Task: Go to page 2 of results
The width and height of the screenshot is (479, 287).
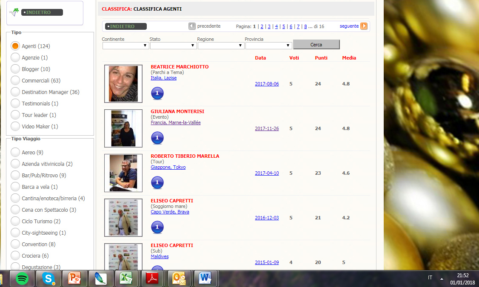Action: click(x=262, y=26)
